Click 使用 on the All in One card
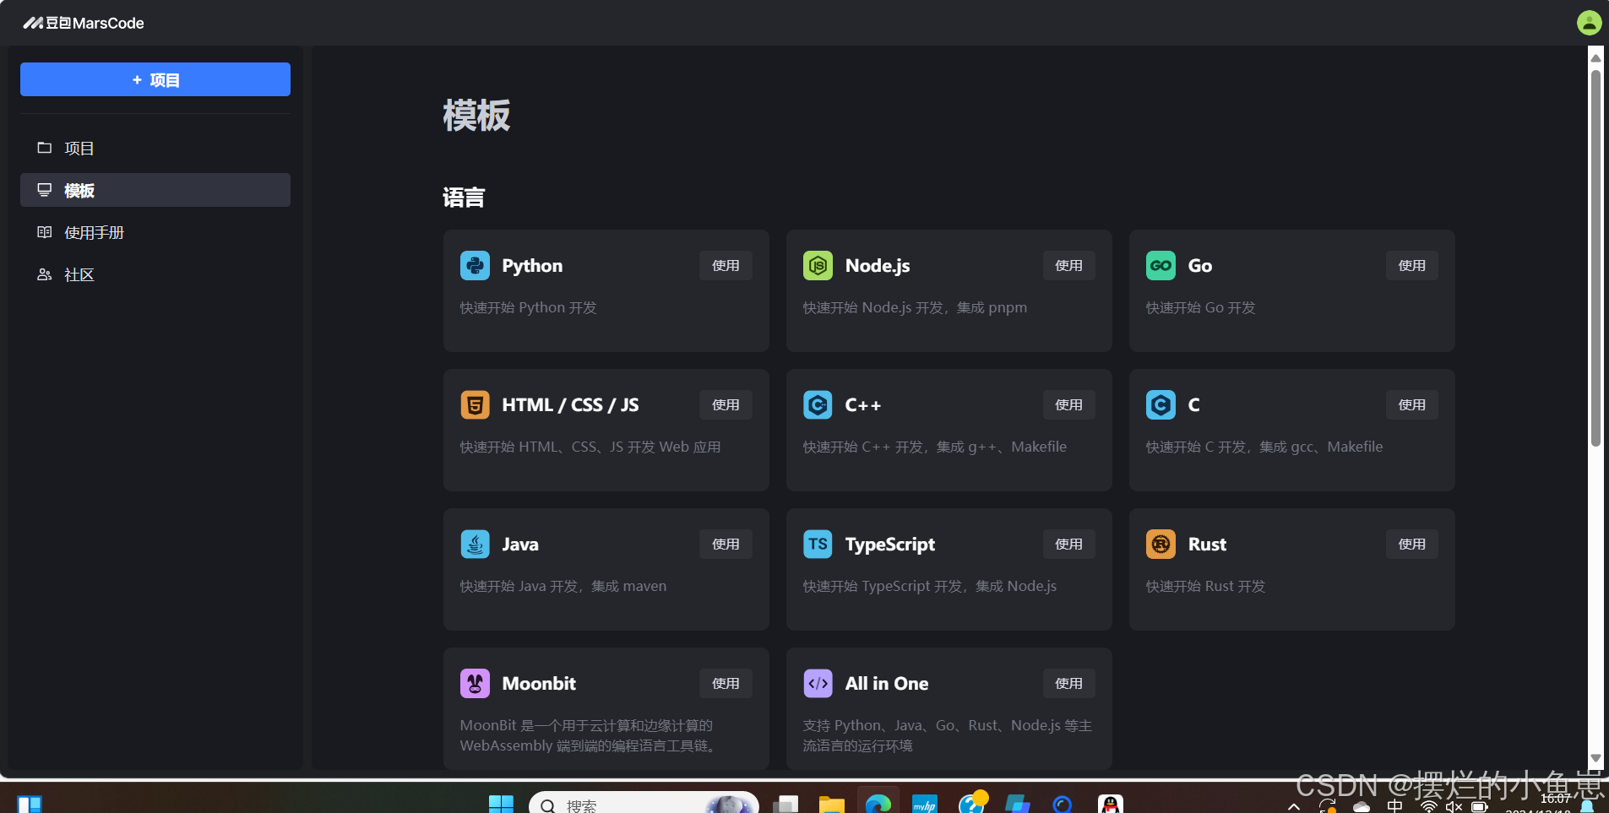Viewport: 1609px width, 813px height. (1068, 683)
